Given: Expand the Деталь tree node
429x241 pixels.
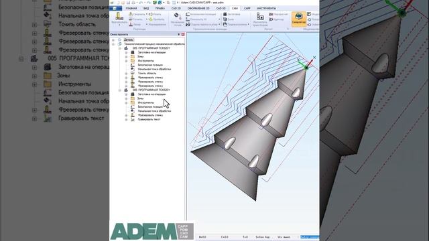Looking at the screenshot, I should click(113, 40).
